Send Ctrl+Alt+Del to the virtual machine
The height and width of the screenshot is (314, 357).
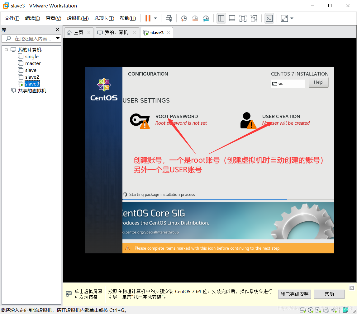pos(169,18)
